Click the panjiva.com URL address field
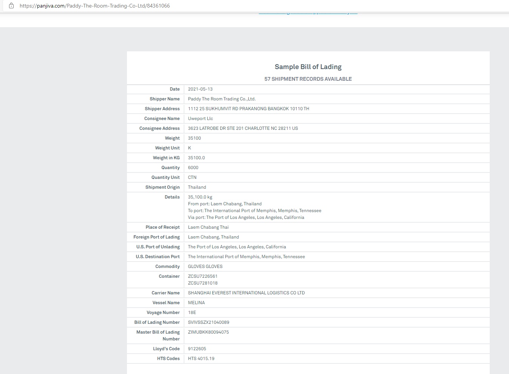Image resolution: width=509 pixels, height=374 pixels. (x=94, y=6)
